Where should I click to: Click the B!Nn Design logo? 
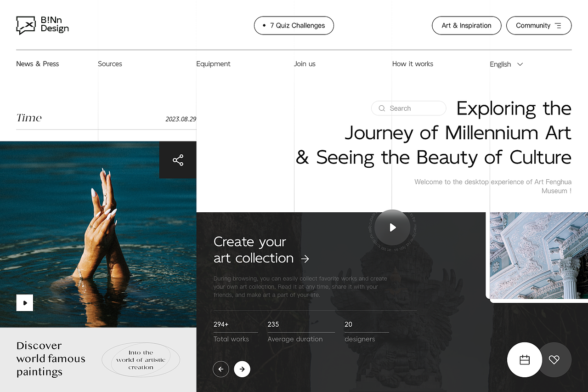tap(42, 25)
